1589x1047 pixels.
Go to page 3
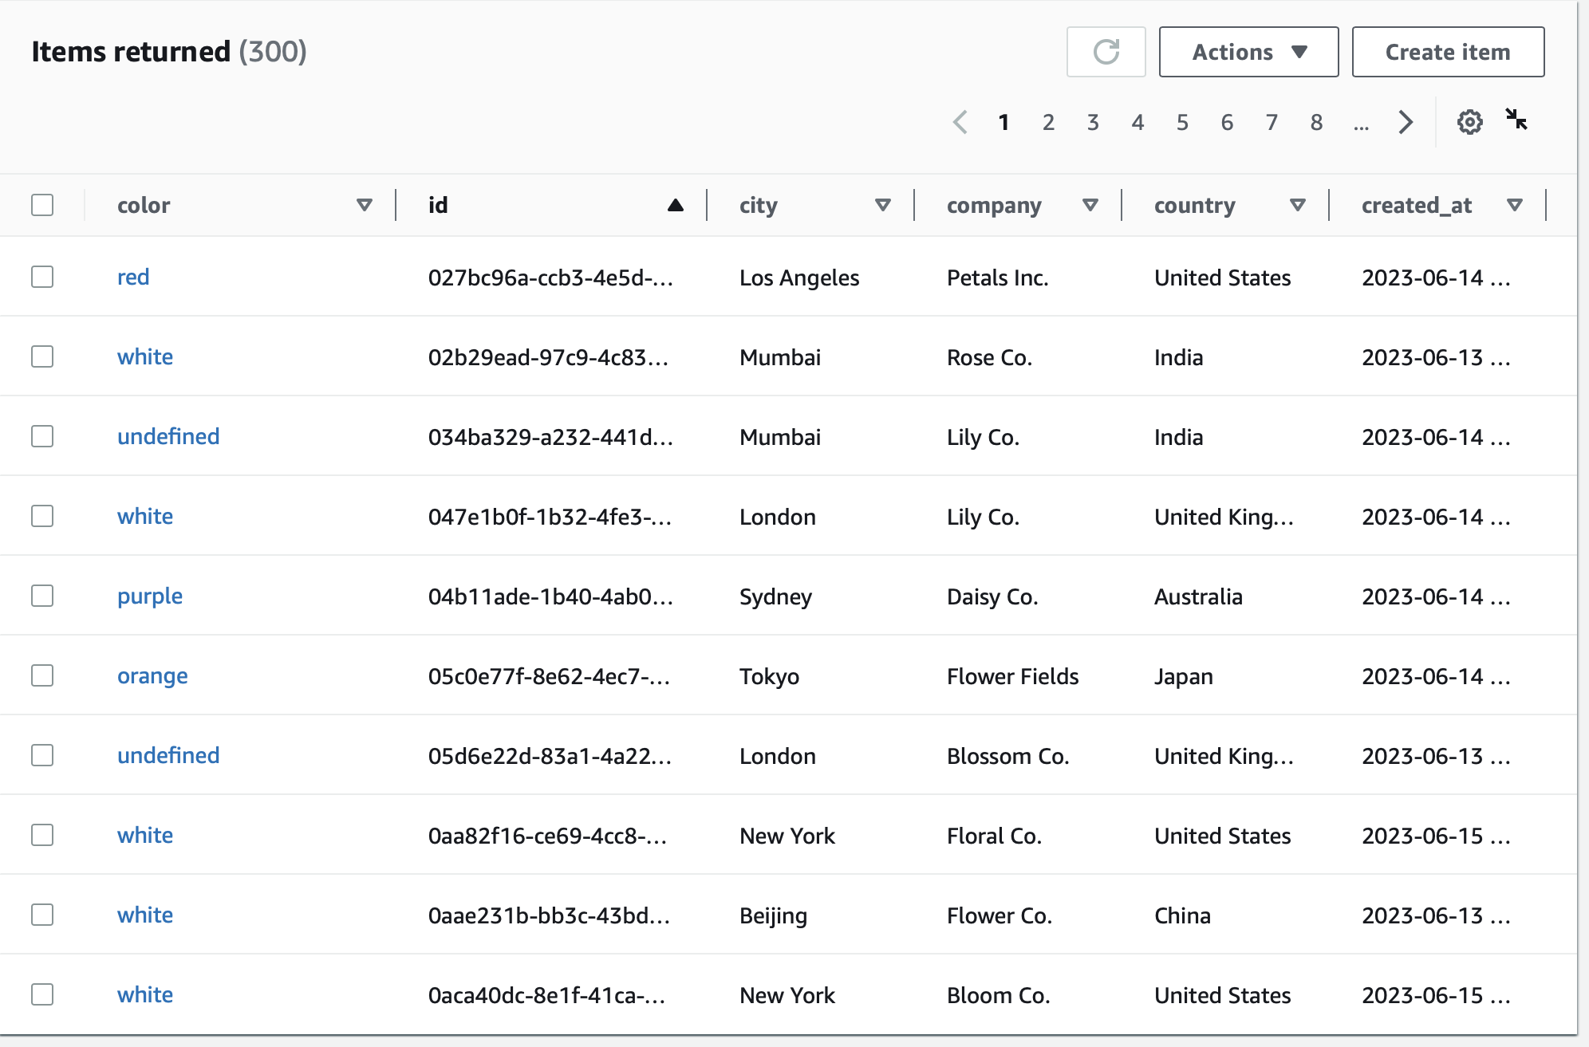1093,122
